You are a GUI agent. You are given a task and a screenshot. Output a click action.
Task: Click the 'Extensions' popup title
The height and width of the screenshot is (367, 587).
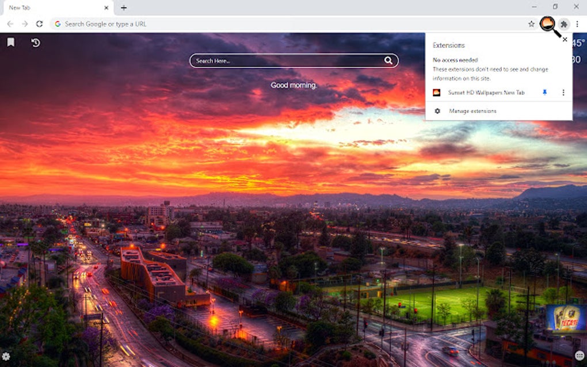click(448, 45)
